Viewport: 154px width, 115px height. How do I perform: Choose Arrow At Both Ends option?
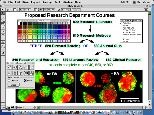click(x=132, y=35)
